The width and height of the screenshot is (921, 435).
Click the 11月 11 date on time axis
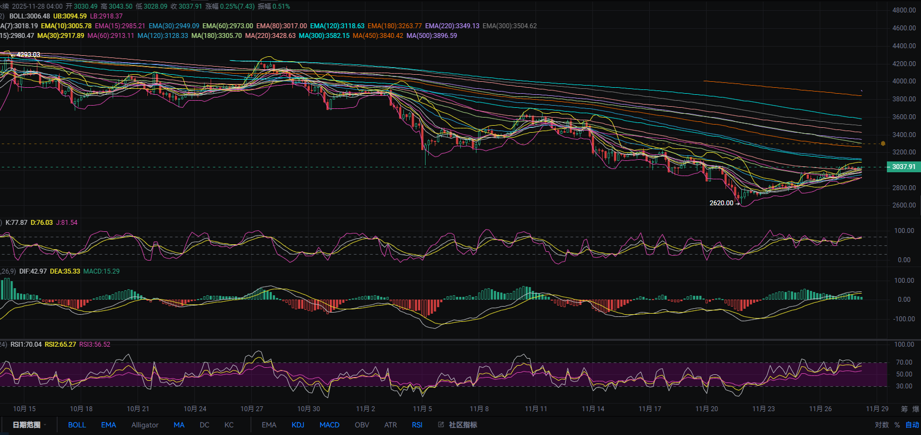(x=535, y=409)
